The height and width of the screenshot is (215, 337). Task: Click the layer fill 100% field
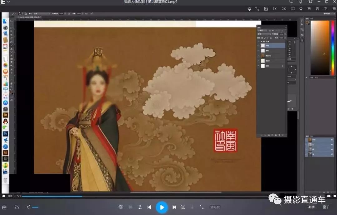(281, 38)
